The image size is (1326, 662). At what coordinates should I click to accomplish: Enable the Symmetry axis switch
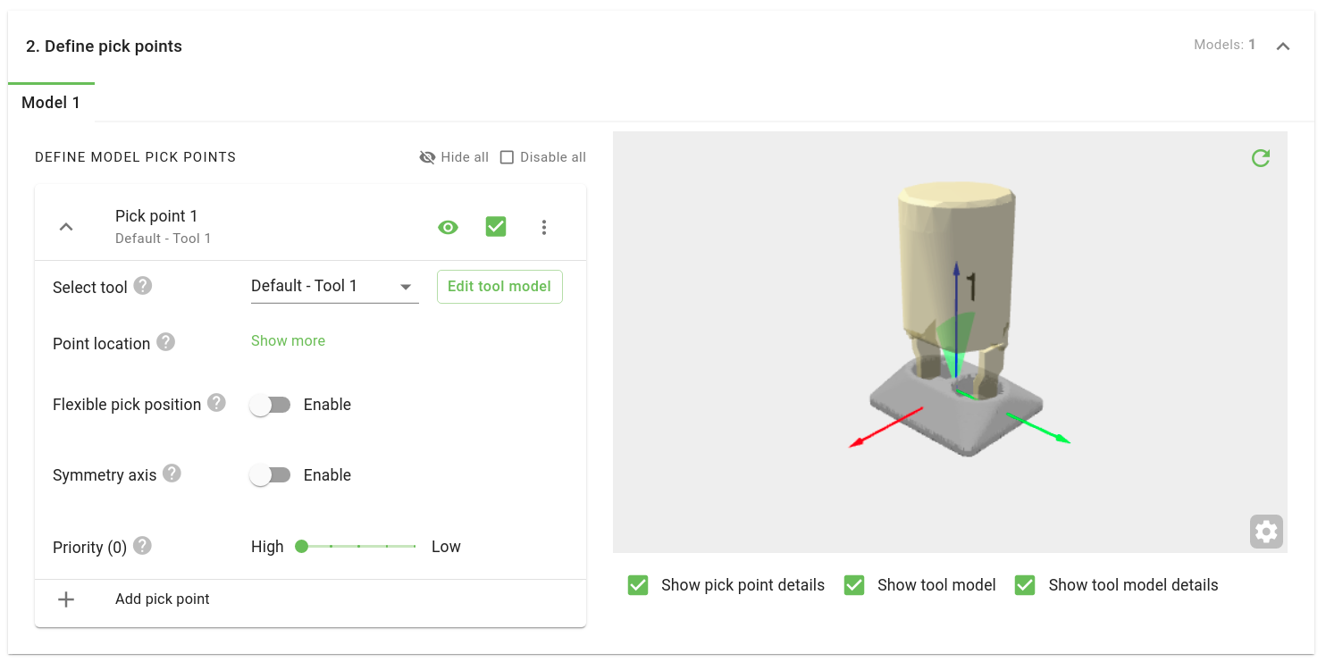pos(270,475)
